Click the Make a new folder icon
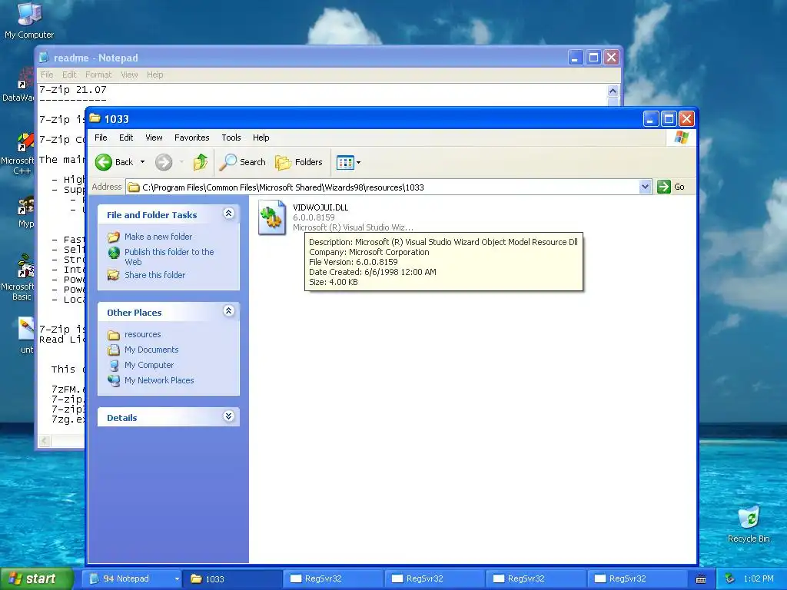This screenshot has height=590, width=787. [114, 237]
